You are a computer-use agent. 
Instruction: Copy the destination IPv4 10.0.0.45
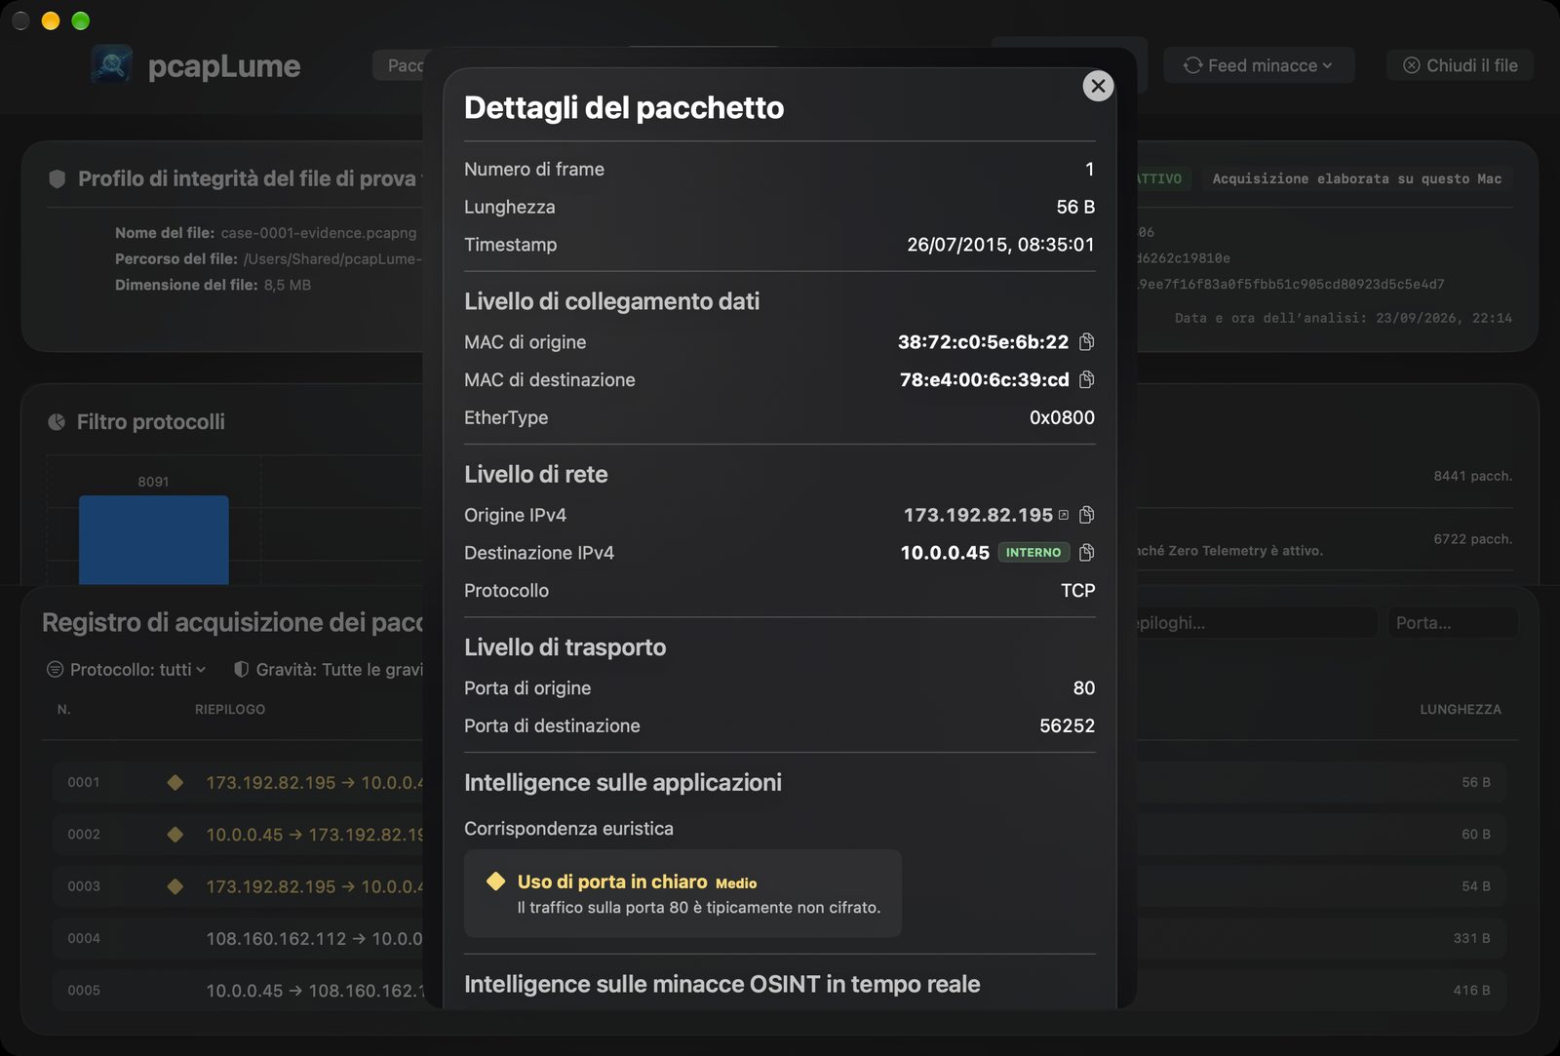tap(1087, 553)
